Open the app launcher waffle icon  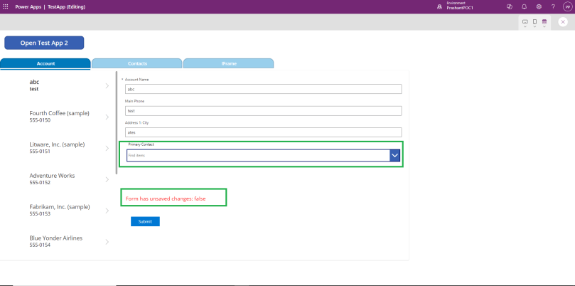tap(6, 6)
